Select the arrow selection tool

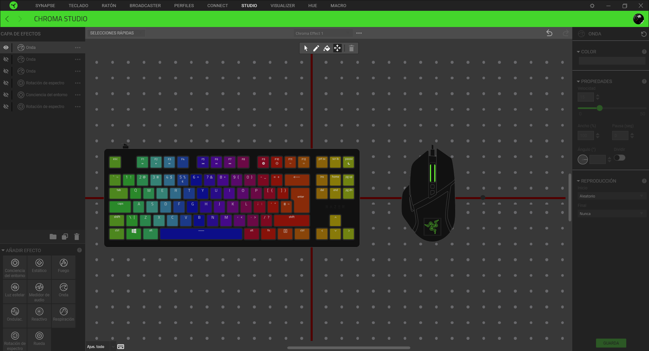pyautogui.click(x=306, y=48)
